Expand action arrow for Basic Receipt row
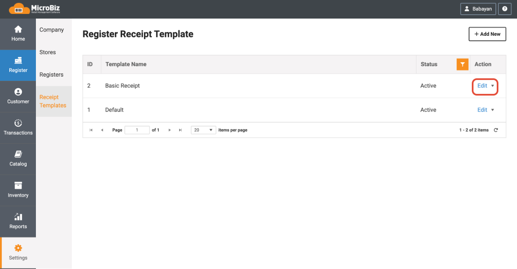Viewport: 517px width, 269px height. coord(493,86)
